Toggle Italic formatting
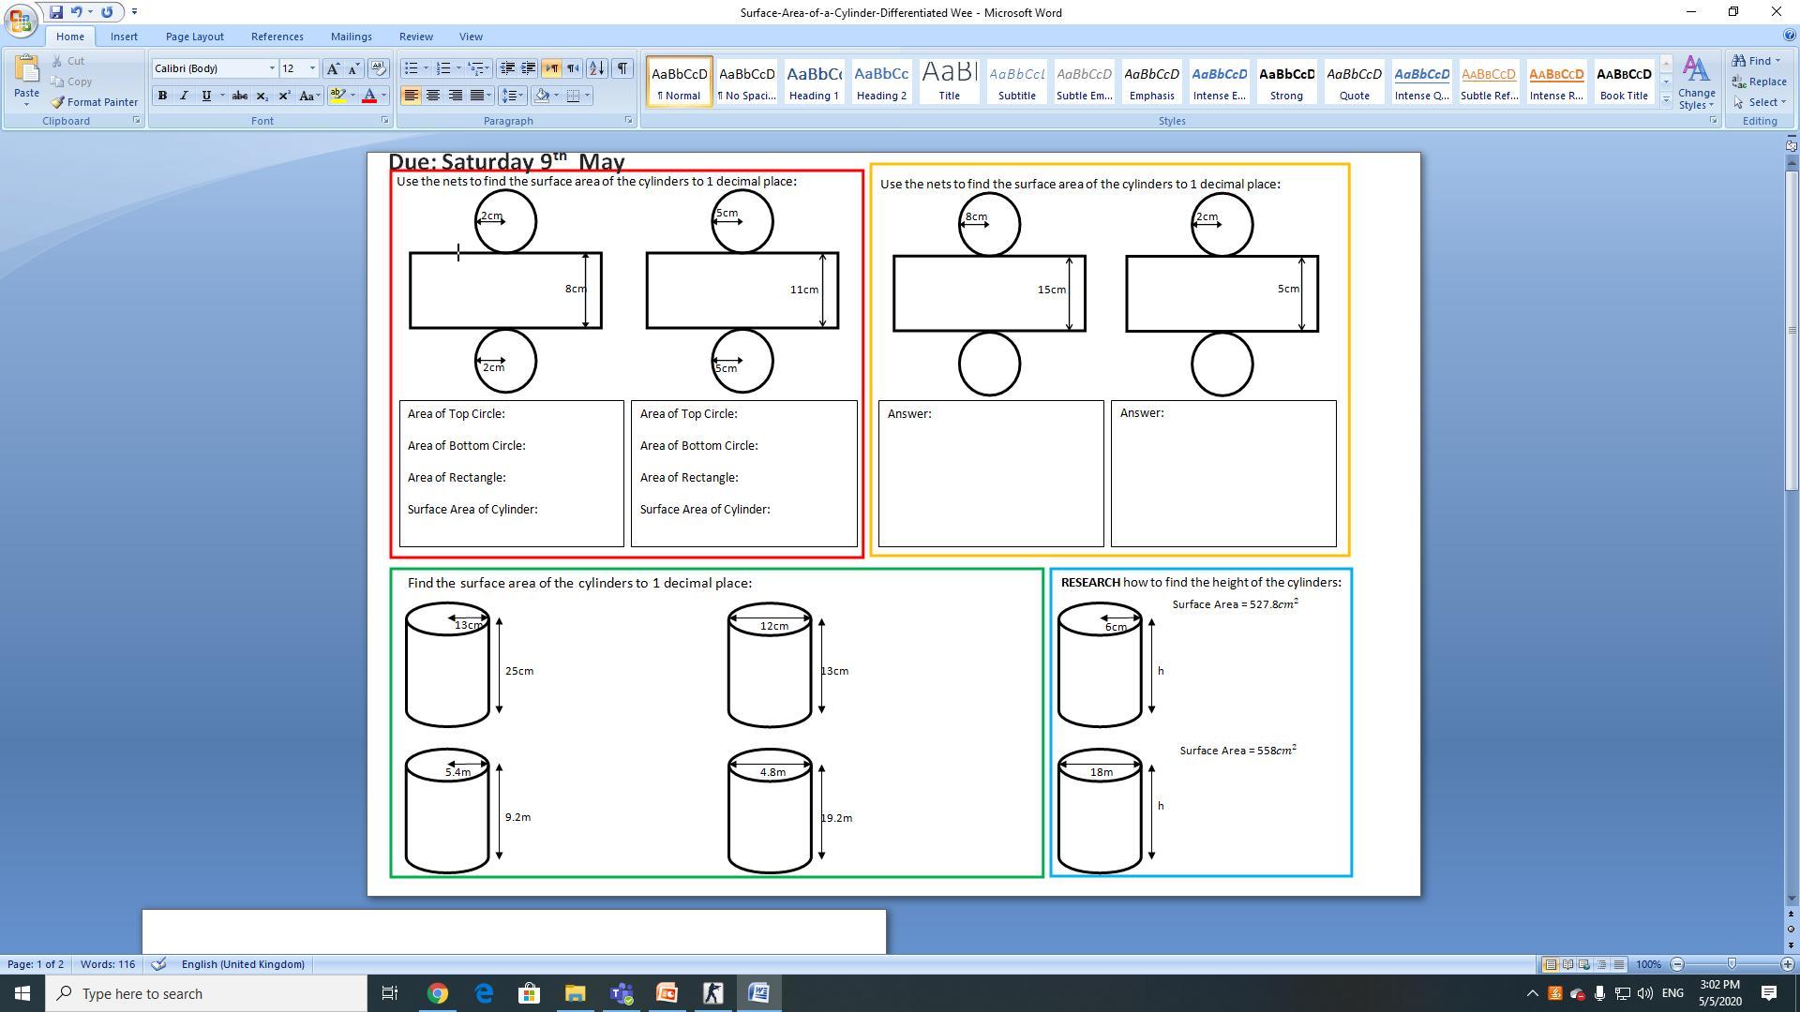Image resolution: width=1800 pixels, height=1012 pixels. pos(184,96)
